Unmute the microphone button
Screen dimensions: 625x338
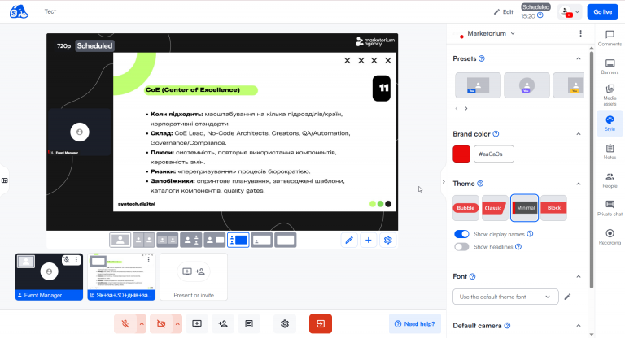click(x=125, y=323)
